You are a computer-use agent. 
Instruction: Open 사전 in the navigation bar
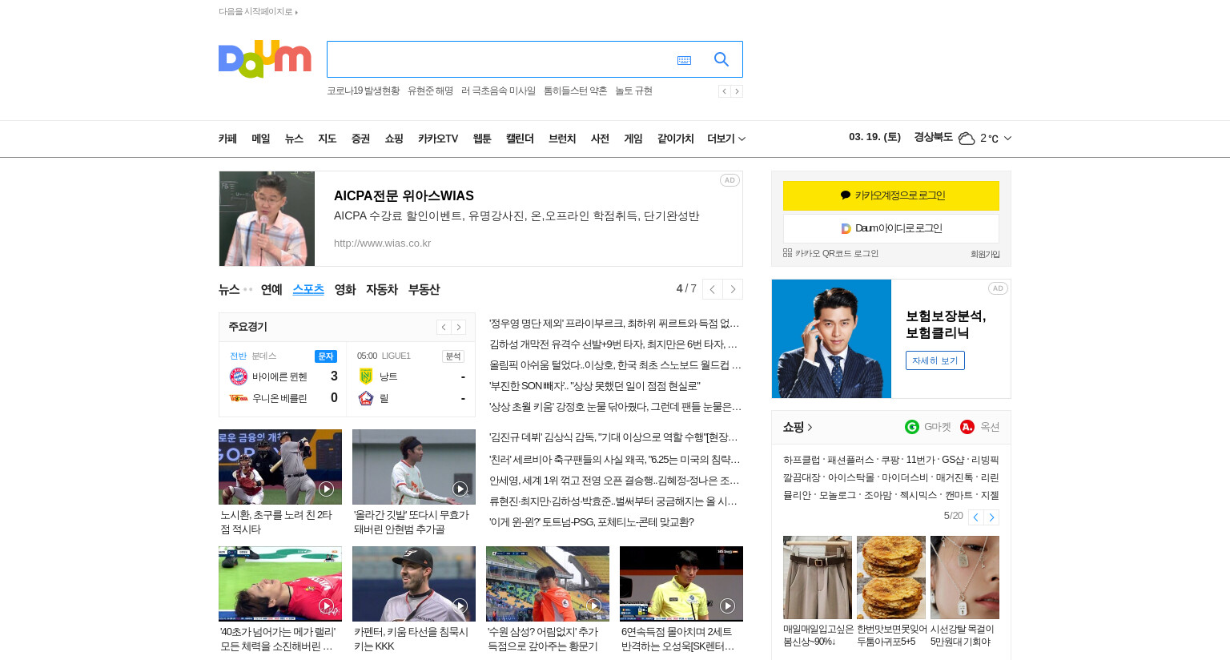coord(600,139)
